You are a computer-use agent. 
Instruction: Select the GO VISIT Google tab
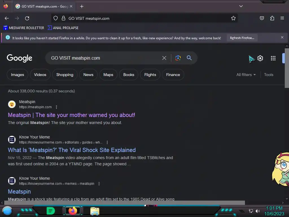(44, 6)
